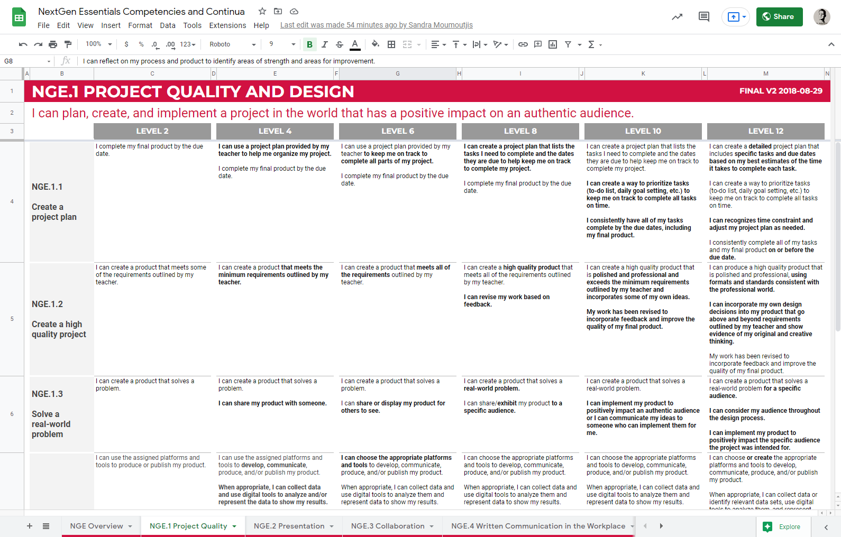Open the Roboto font dropdown
The height and width of the screenshot is (537, 841).
point(232,44)
